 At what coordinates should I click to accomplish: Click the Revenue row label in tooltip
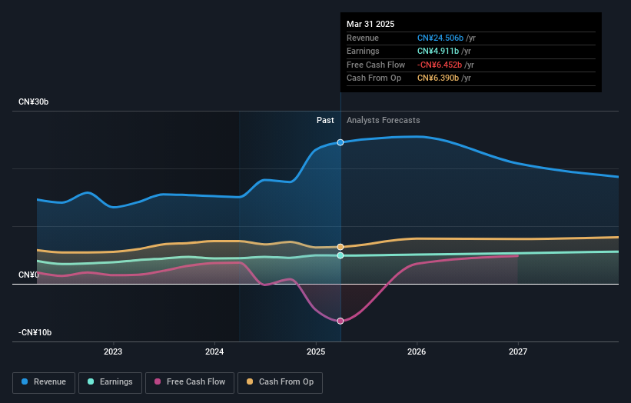[x=363, y=38]
